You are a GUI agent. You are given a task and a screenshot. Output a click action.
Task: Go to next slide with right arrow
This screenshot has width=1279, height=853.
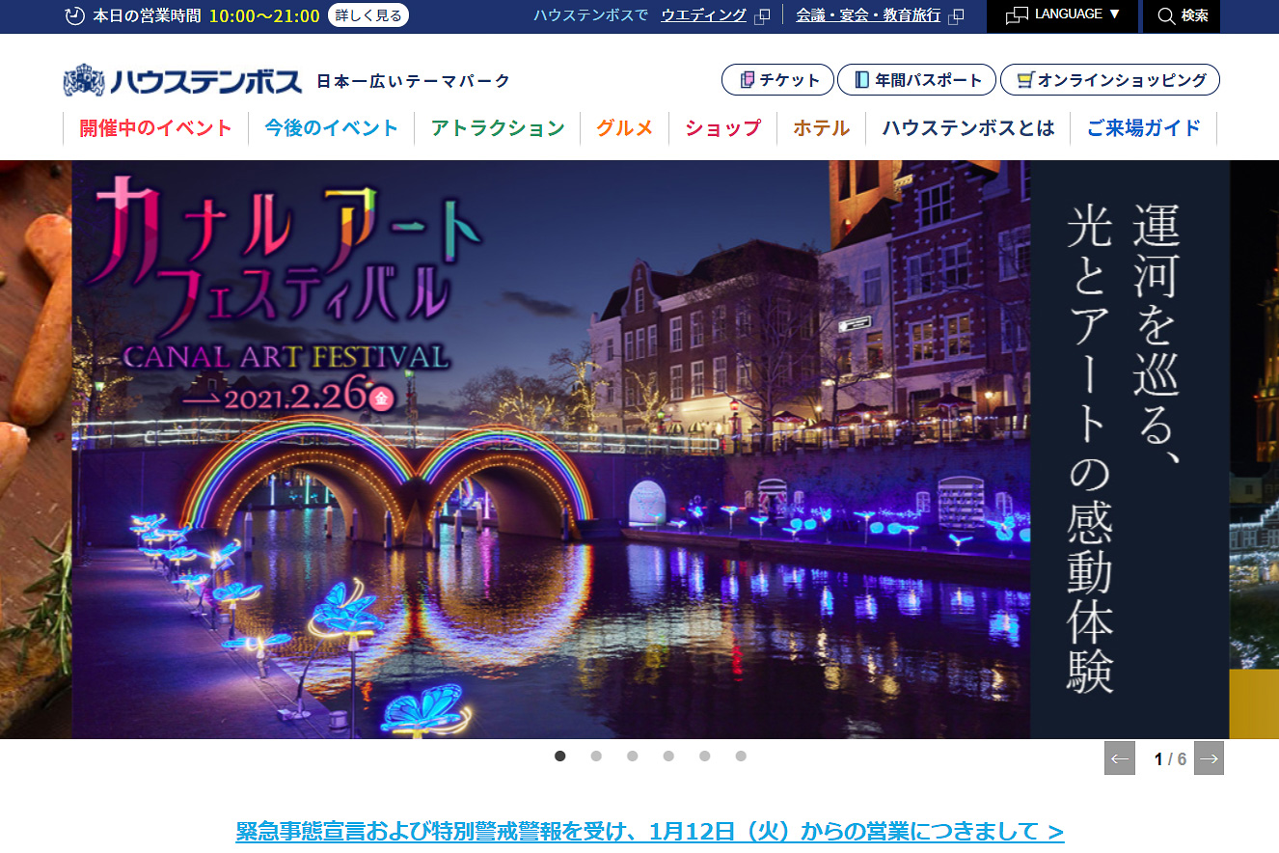(x=1209, y=758)
